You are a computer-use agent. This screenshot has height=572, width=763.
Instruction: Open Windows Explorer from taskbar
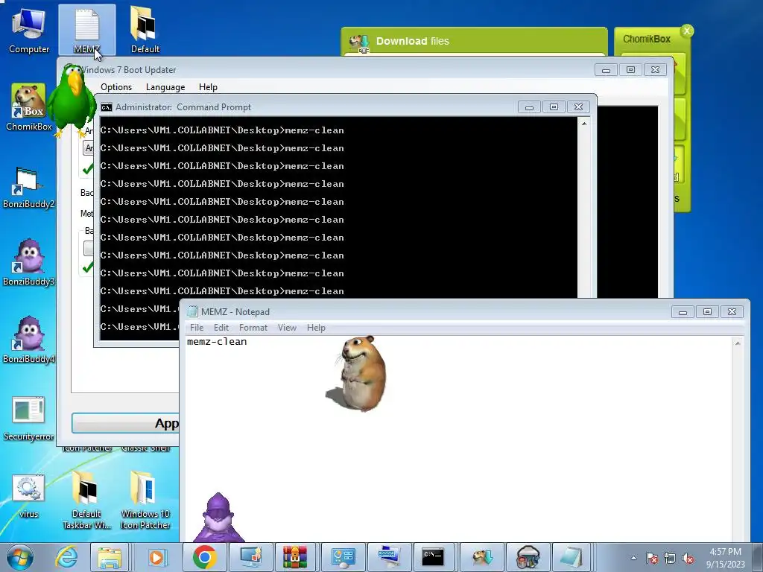tap(110, 557)
